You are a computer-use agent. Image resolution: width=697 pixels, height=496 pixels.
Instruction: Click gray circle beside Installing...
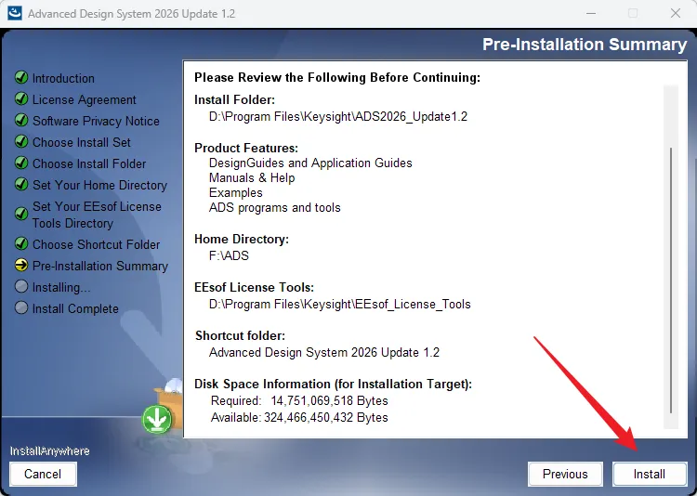click(21, 286)
